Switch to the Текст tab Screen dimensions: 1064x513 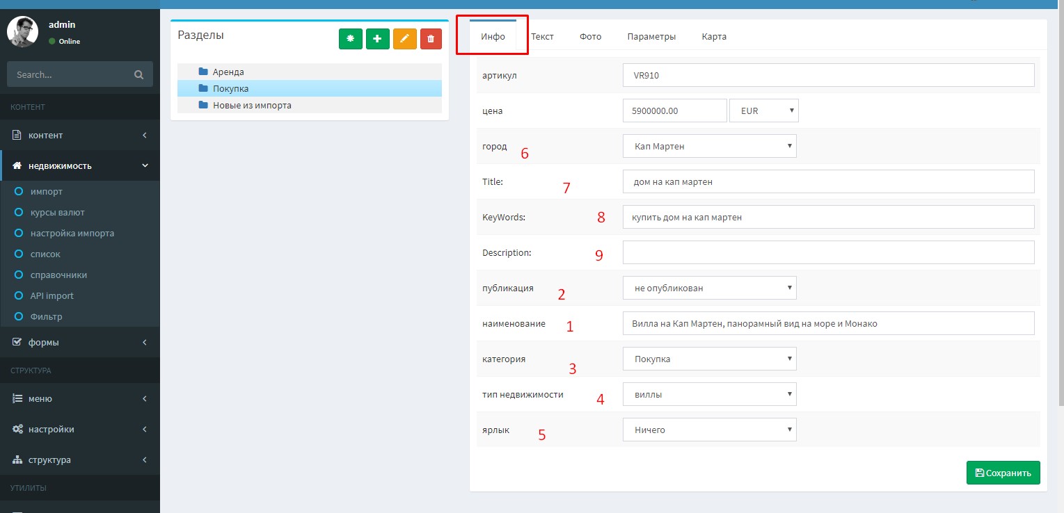(x=542, y=37)
